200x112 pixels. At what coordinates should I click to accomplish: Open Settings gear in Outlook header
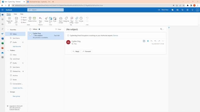pos(187,10)
